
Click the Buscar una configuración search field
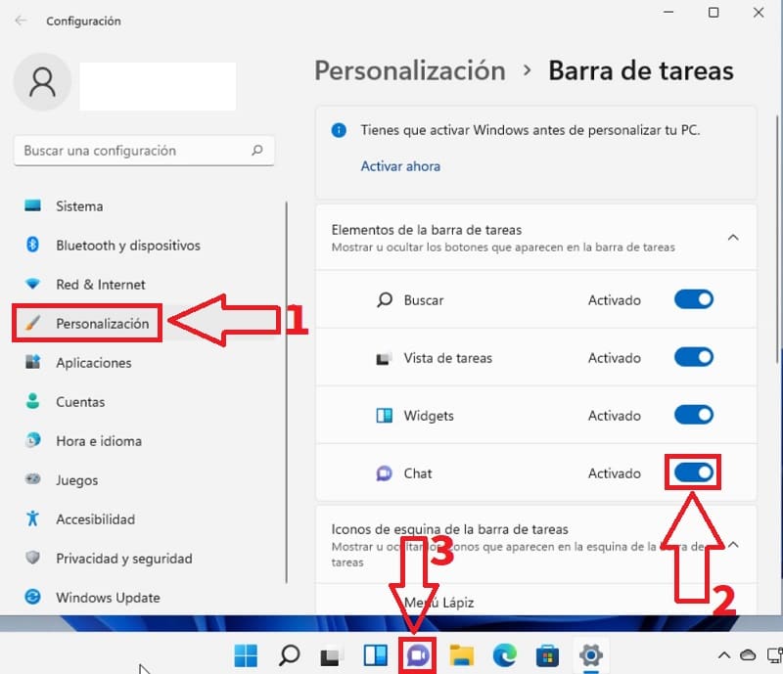[x=144, y=151]
